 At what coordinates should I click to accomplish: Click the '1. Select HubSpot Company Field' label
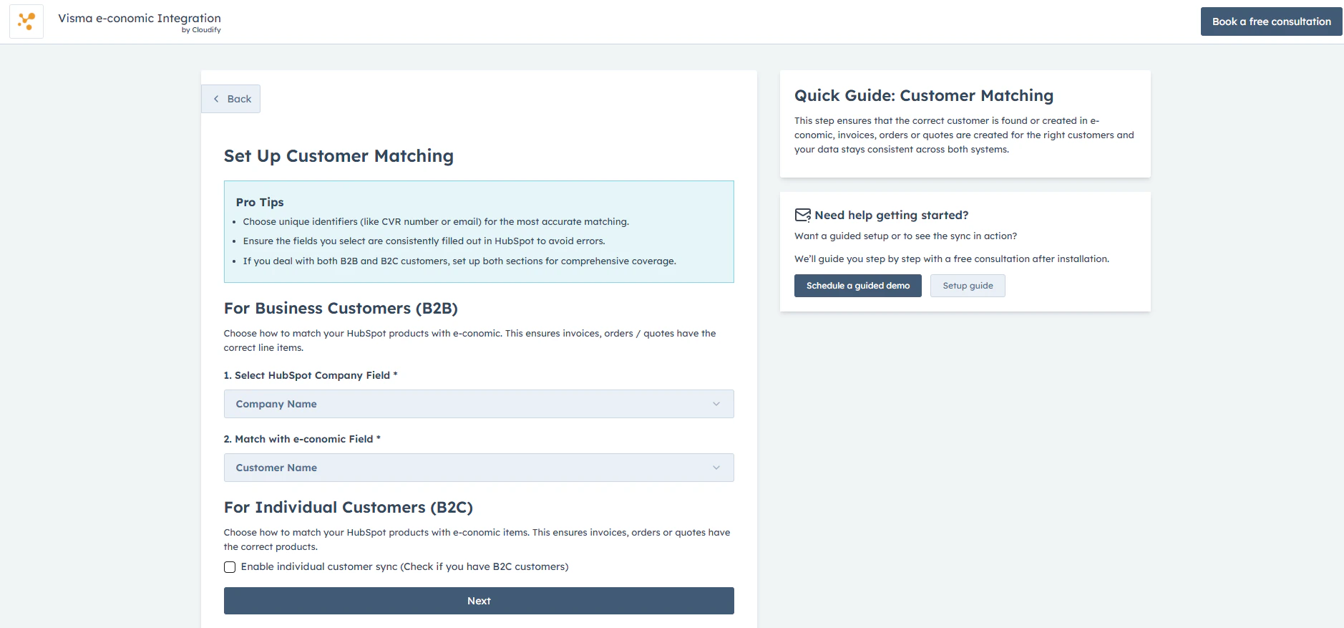coord(311,375)
